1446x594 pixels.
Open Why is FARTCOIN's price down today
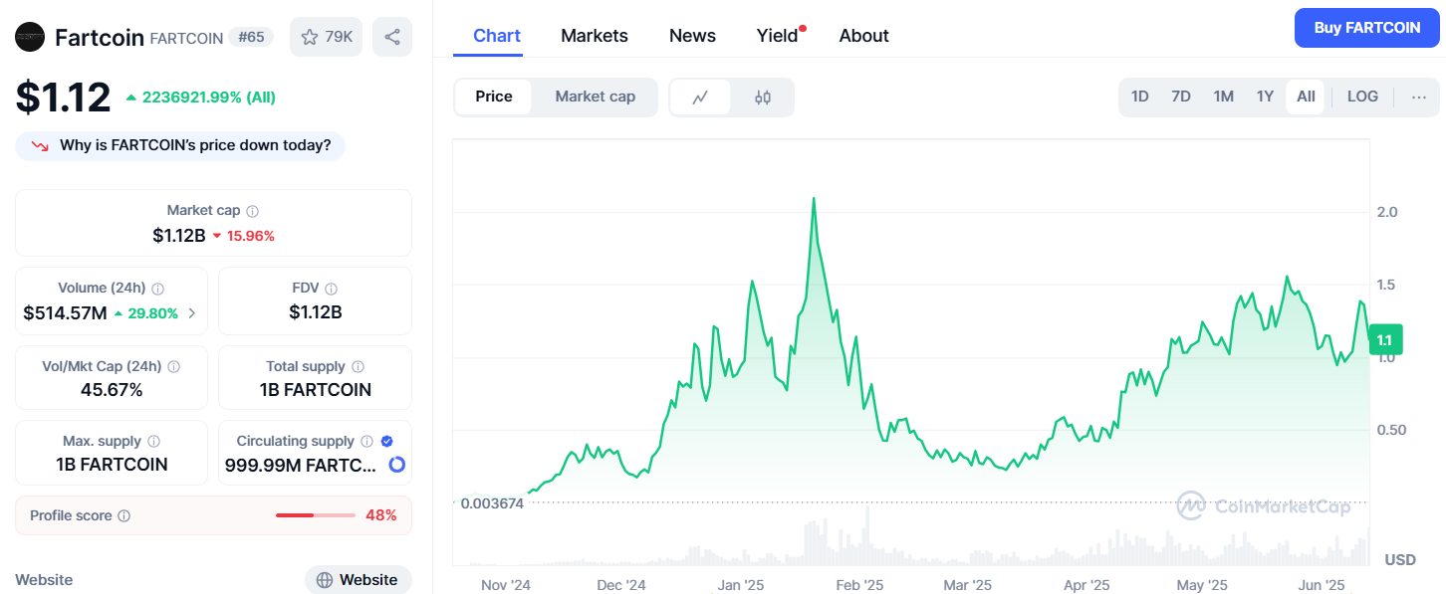point(180,146)
